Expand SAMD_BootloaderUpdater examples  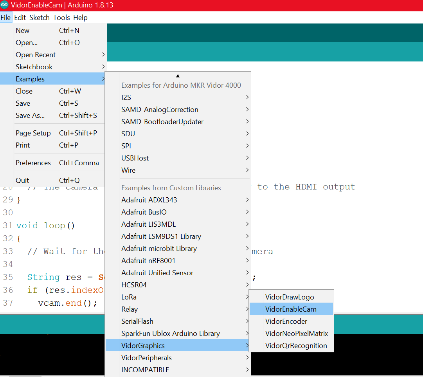(178, 122)
